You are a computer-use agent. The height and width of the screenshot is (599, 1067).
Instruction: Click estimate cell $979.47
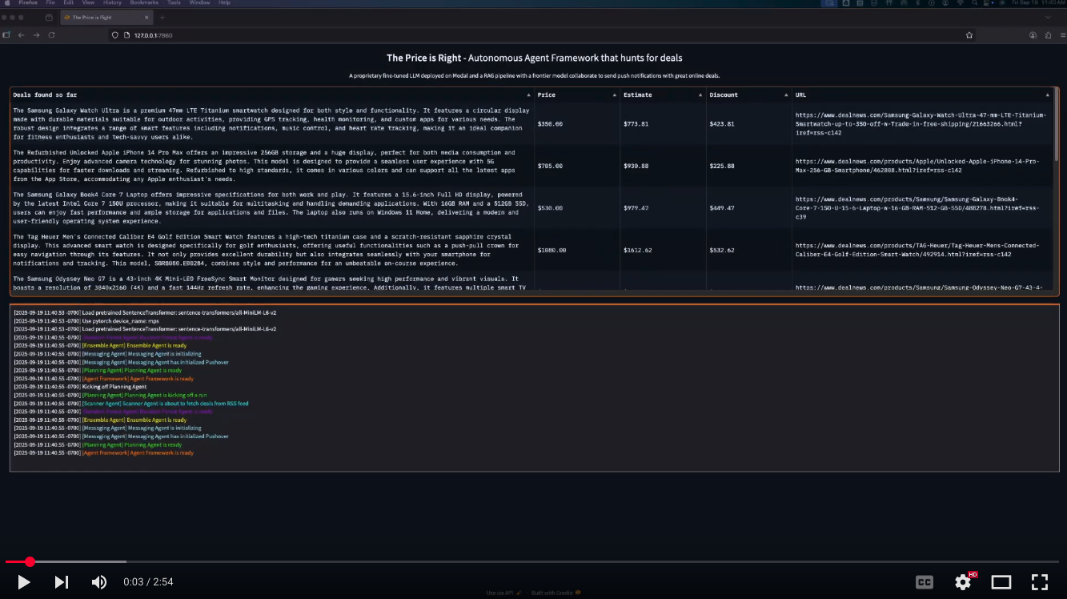pos(636,208)
